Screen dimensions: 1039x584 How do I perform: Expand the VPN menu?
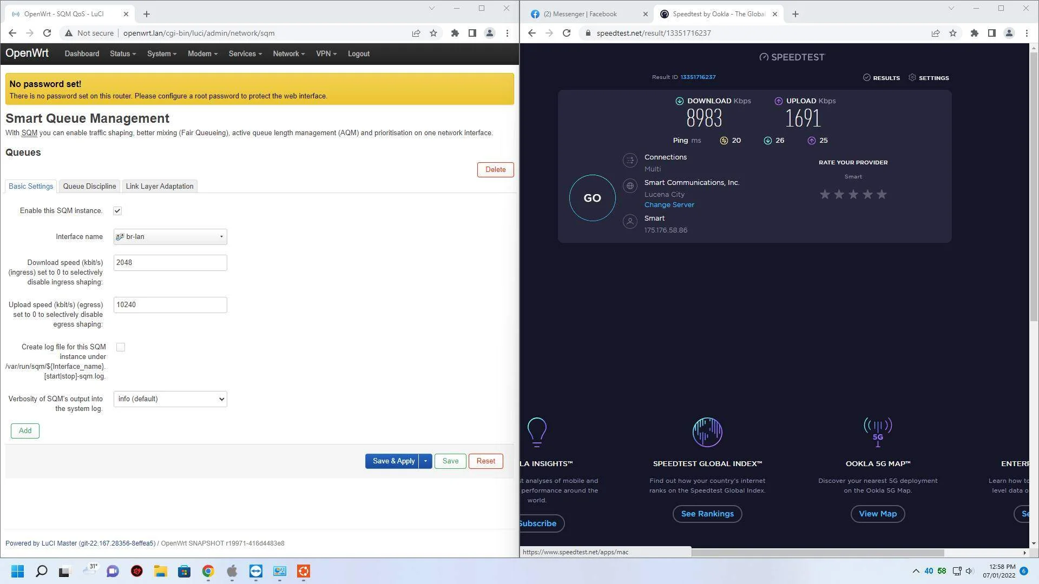[326, 54]
